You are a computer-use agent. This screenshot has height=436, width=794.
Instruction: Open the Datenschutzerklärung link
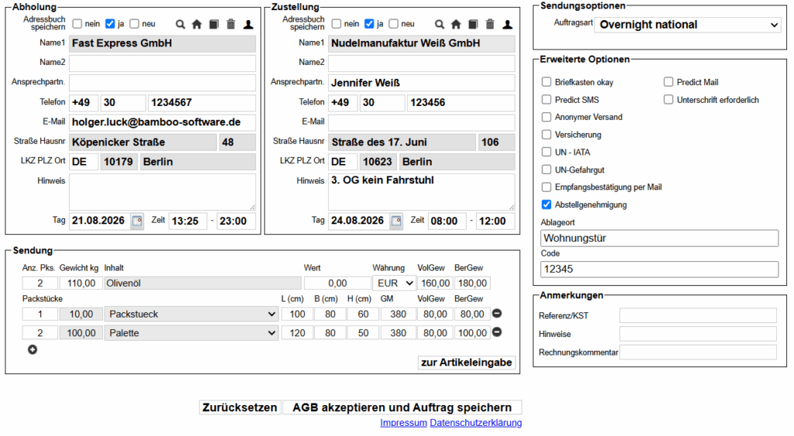pos(475,423)
